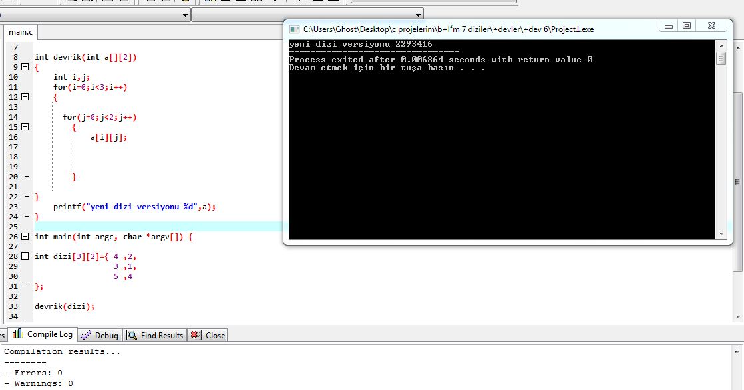This screenshot has height=390, width=744.
Task: Click the 'int i,j;' declaration line
Action: pyautogui.click(x=71, y=77)
